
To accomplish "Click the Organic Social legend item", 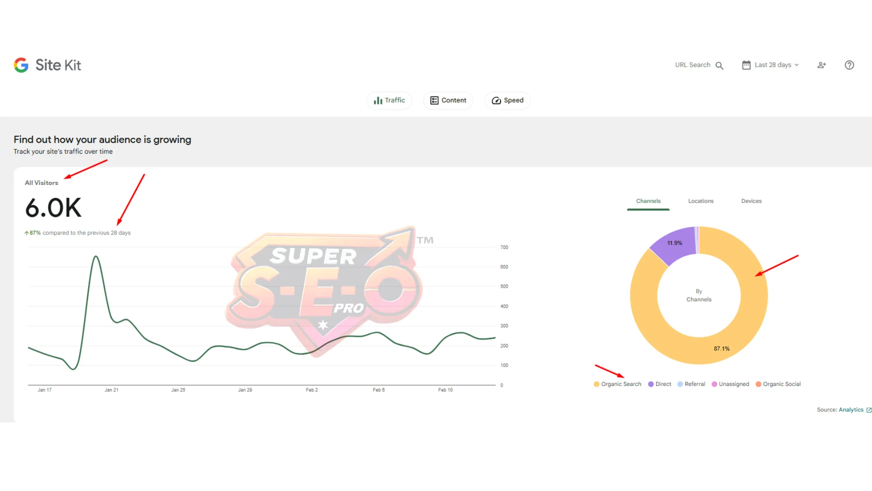I will coord(778,384).
